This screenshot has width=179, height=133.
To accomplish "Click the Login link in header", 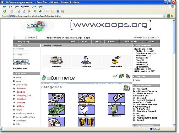I will coord(87,38).
